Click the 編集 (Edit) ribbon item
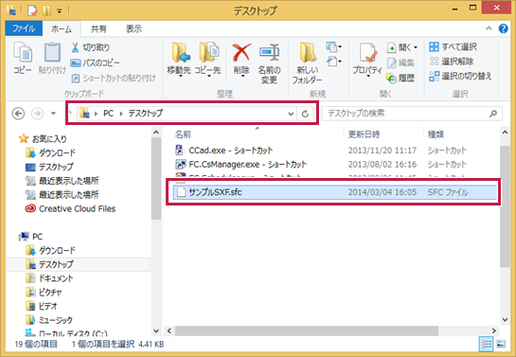This screenshot has width=516, height=357. click(400, 62)
